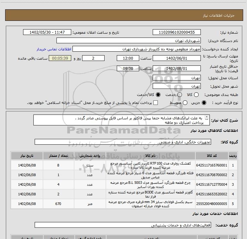Screen dimensions: 247x239
Task: Choose the جزیی purchase process option
Action: point(204,103)
